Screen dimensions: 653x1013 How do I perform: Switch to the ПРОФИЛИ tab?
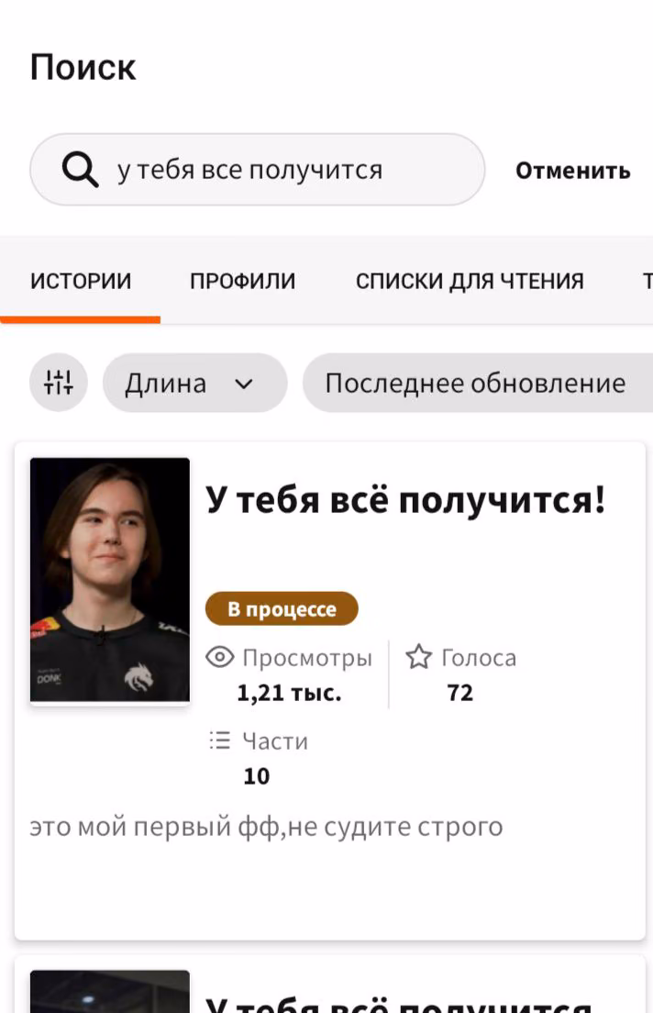(243, 281)
